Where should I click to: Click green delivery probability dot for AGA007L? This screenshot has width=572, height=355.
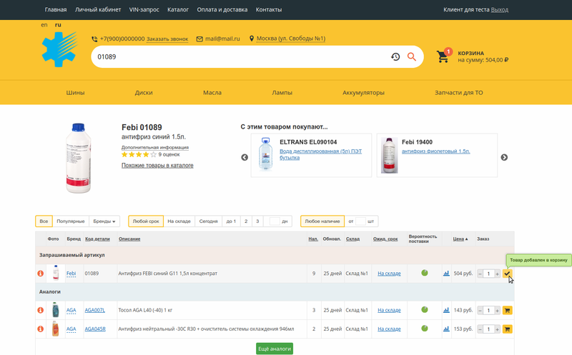[x=425, y=309]
